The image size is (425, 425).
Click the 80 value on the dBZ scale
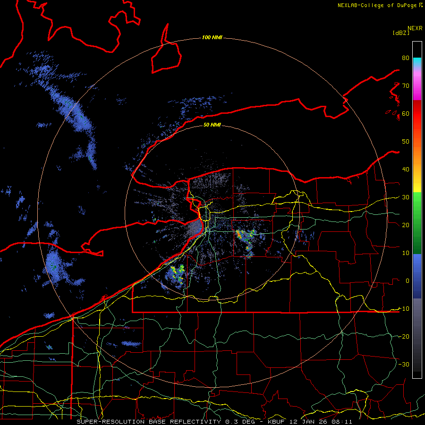pyautogui.click(x=406, y=58)
